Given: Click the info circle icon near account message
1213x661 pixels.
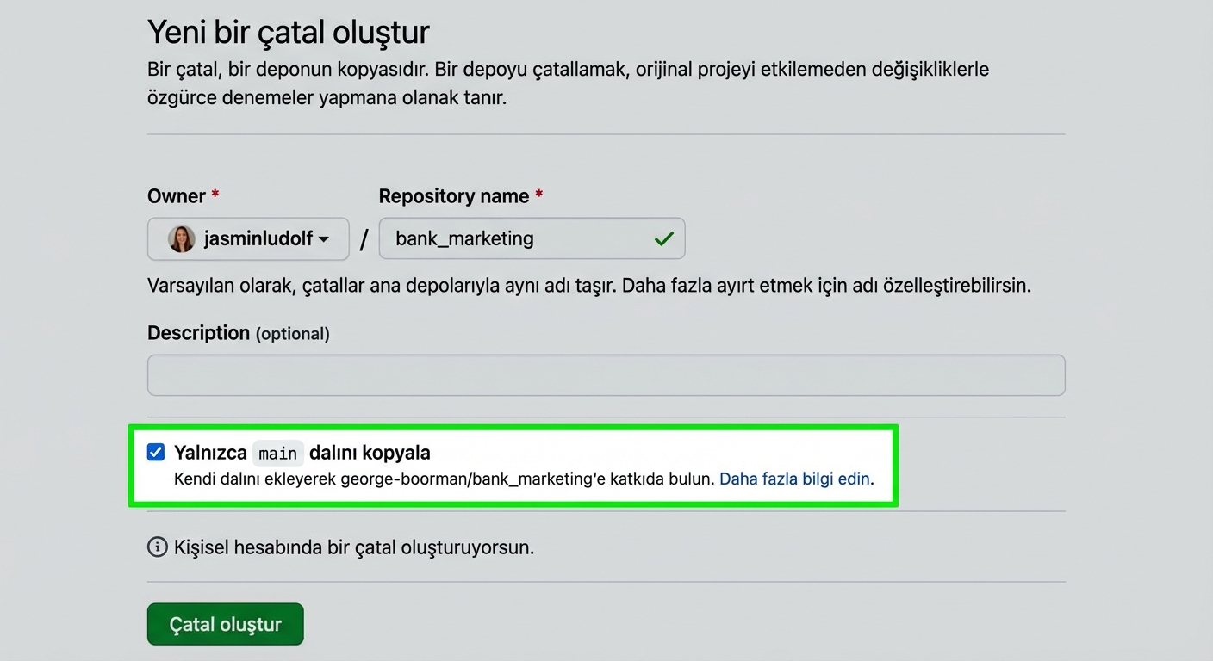Looking at the screenshot, I should tap(157, 547).
